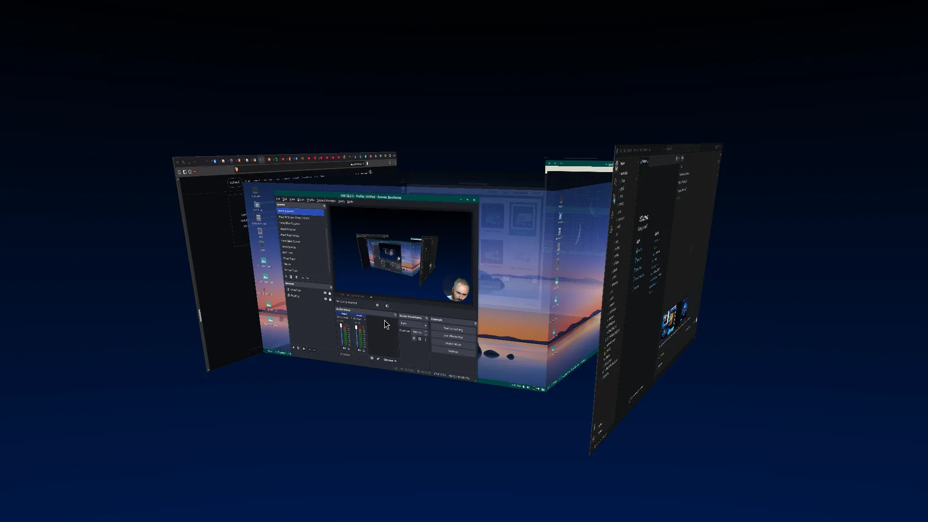Screen dimensions: 928x522
Task: Click Filters icon below preview
Action: [387, 306]
